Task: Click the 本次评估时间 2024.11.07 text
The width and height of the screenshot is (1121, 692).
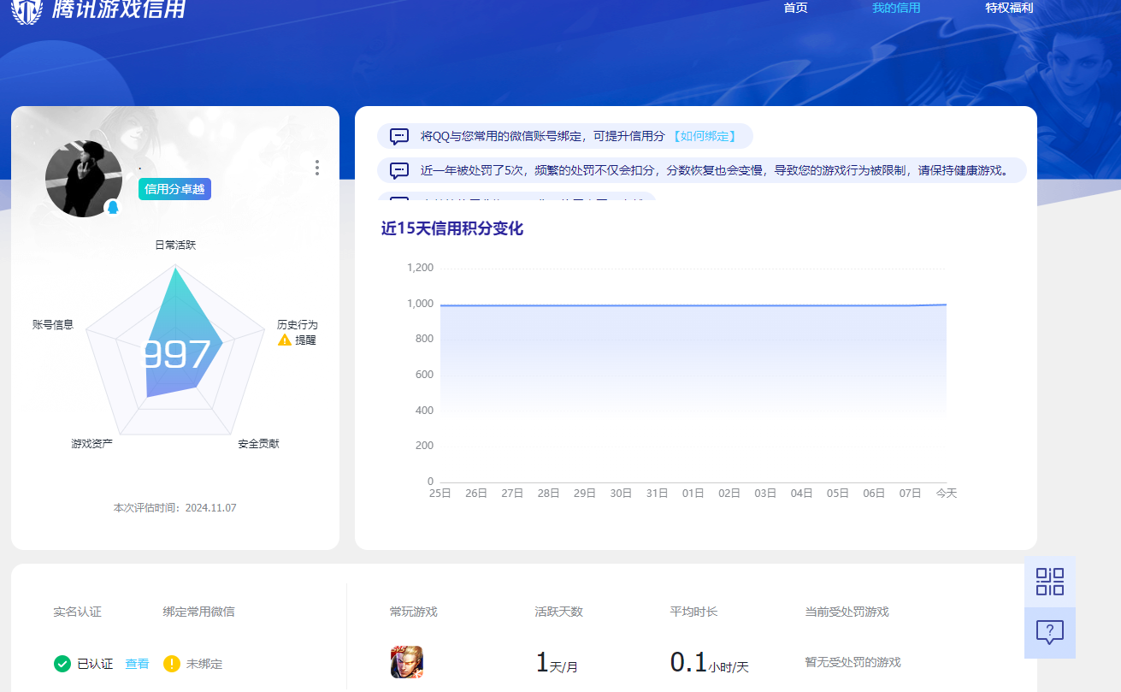Action: pyautogui.click(x=175, y=507)
